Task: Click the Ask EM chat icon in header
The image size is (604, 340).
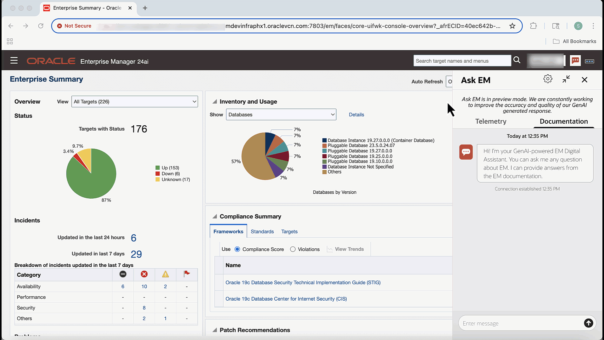Action: tap(575, 60)
